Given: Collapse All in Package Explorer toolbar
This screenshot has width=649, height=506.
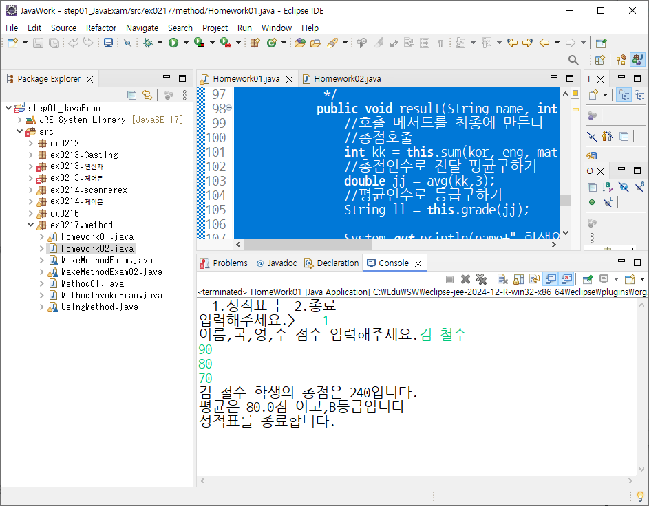Looking at the screenshot, I should click(x=132, y=95).
